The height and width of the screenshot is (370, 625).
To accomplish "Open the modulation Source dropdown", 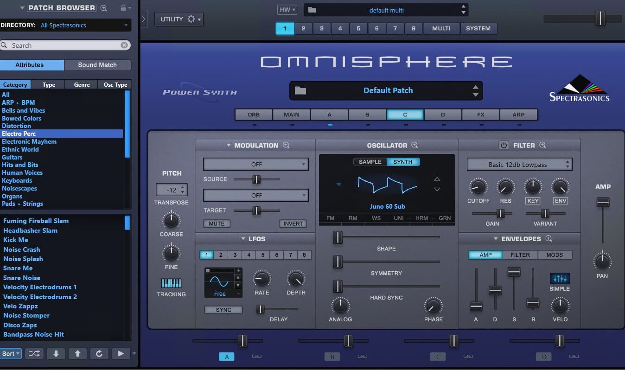I will (256, 164).
